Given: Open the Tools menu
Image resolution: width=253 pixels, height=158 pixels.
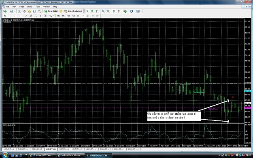Looking at the screenshot, I should pyautogui.click(x=38, y=6).
